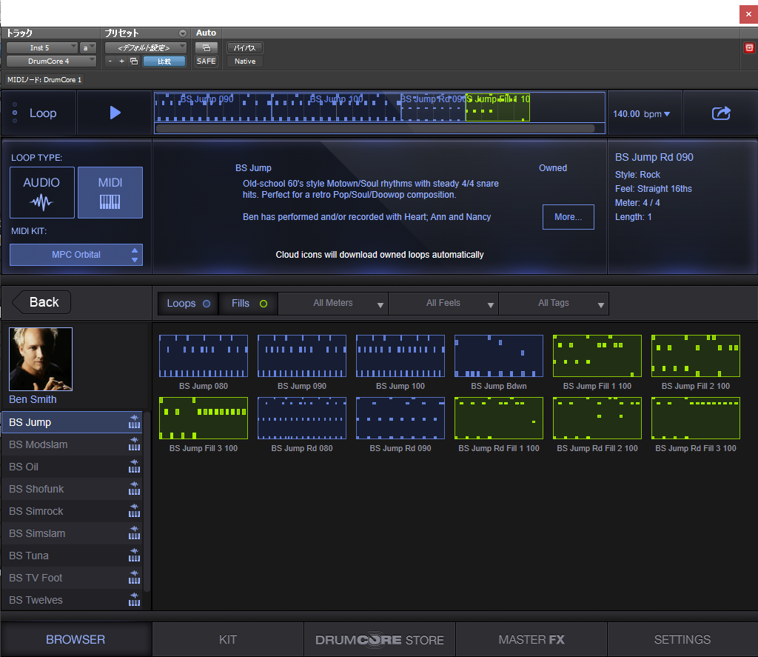Viewport: 758px width, 657px height.
Task: Select the BS Jump 080 loop thumbnail
Action: tap(204, 356)
